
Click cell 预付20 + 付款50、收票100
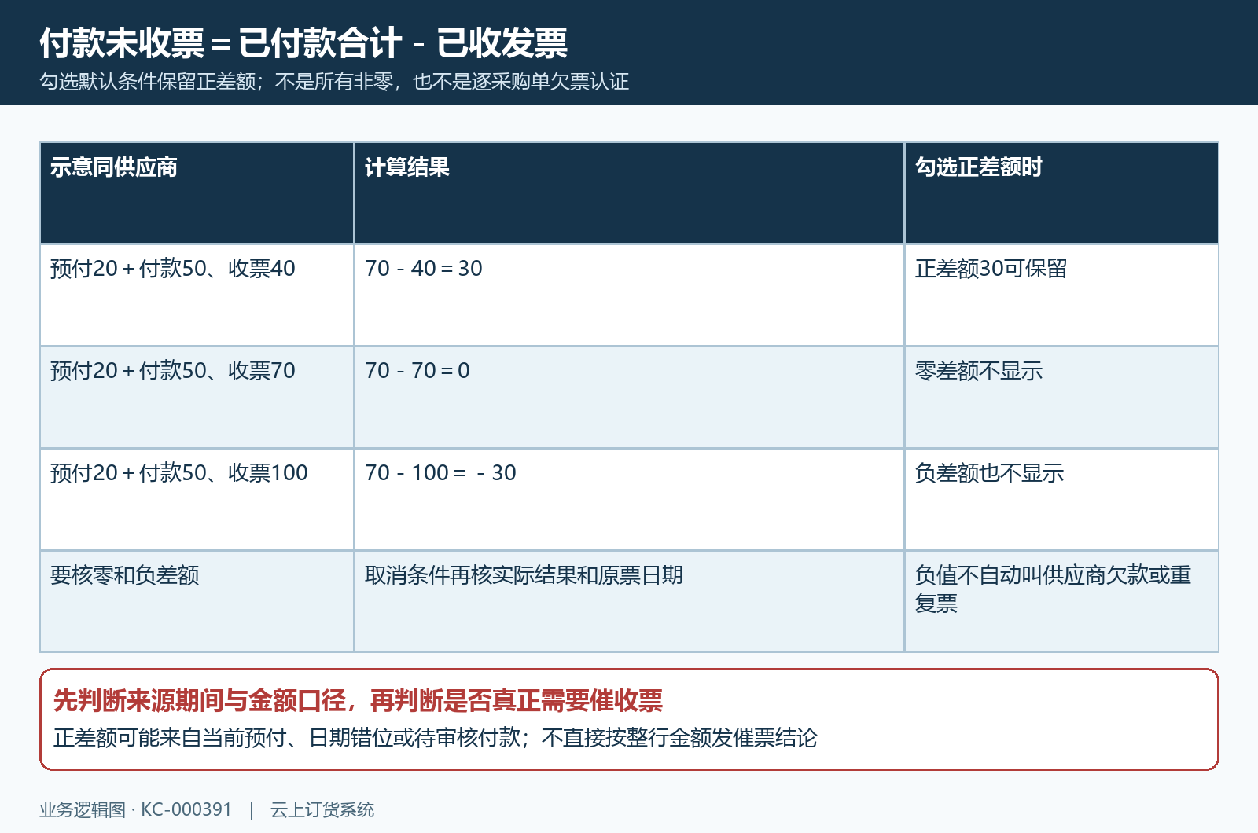tap(197, 499)
